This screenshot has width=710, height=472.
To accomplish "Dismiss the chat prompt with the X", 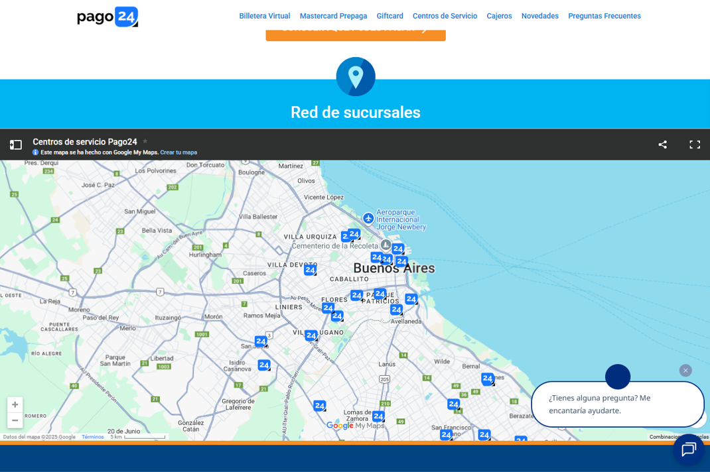I will (x=685, y=371).
